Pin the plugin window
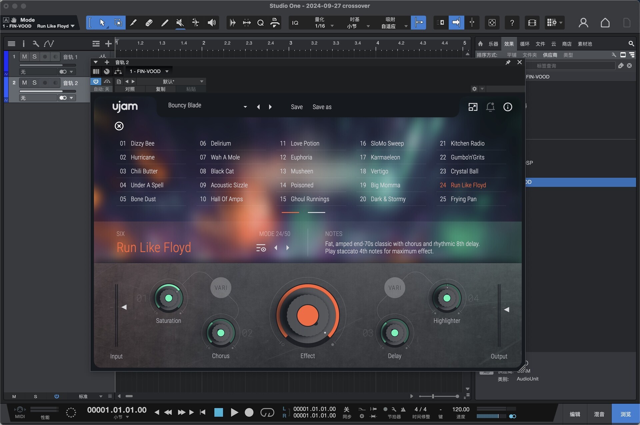This screenshot has height=425, width=640. click(x=508, y=62)
